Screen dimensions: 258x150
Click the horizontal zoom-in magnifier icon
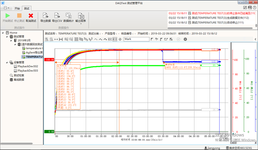coord(47,39)
